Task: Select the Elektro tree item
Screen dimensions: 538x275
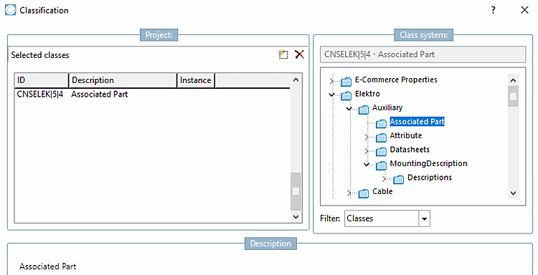Action: point(367,94)
